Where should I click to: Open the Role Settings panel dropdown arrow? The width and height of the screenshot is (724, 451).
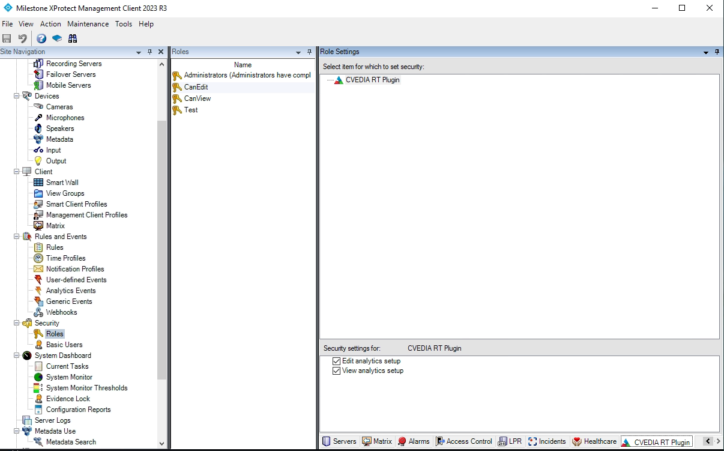706,52
